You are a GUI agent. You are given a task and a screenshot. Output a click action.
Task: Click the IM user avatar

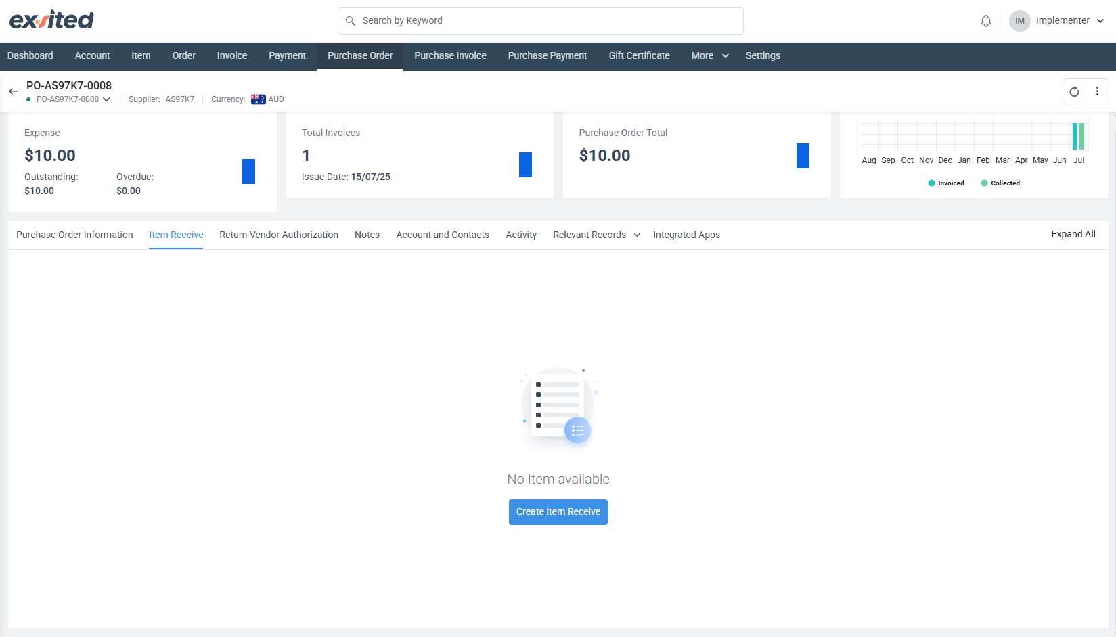pos(1019,21)
